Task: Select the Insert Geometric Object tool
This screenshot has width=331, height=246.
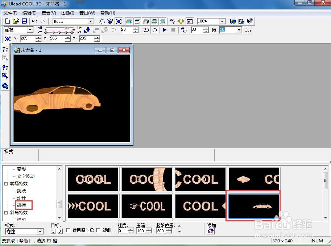Action: (x=5, y=86)
